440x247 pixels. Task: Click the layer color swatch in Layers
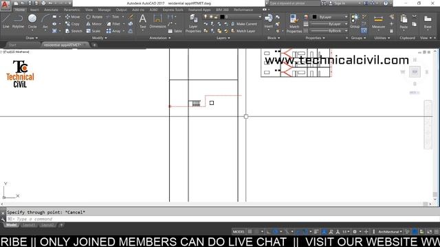222,16
